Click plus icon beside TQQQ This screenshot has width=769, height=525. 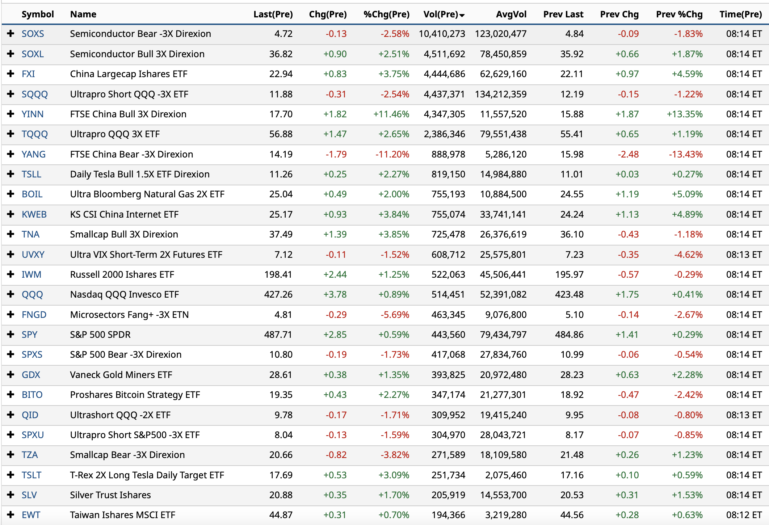(x=11, y=134)
